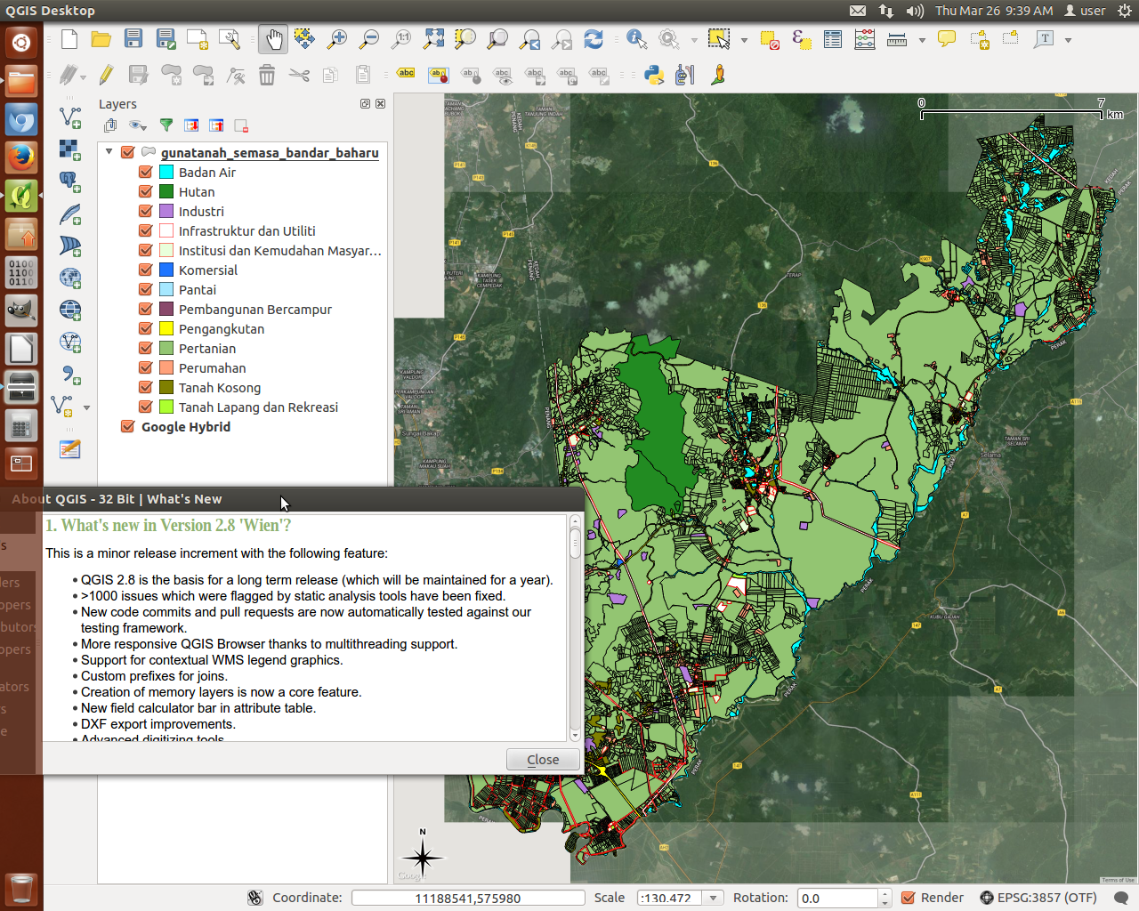Toggle the Perumahan category checkbox
This screenshot has height=911, width=1139.
click(x=146, y=368)
